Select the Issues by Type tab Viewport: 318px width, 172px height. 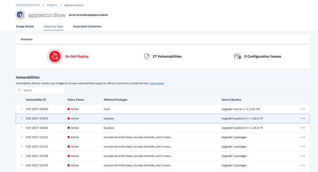coord(53,26)
